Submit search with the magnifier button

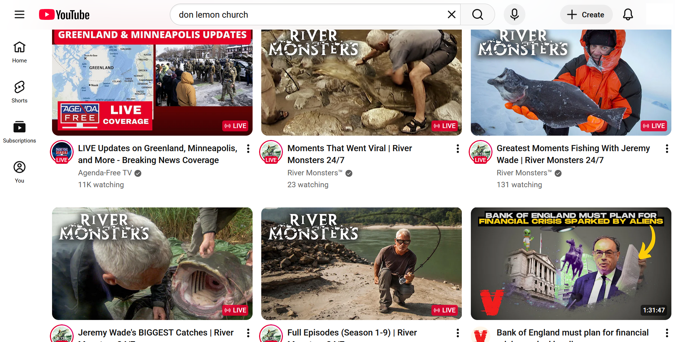pos(478,14)
